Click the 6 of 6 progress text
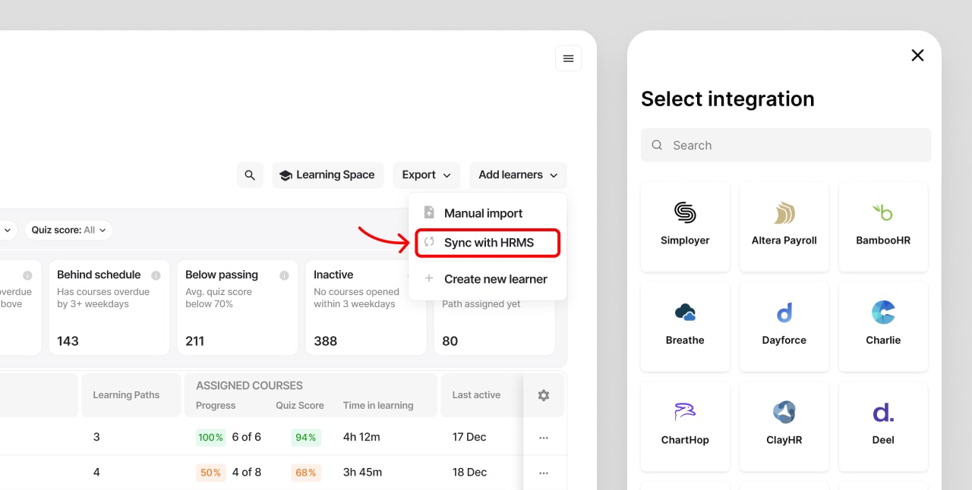 247,437
